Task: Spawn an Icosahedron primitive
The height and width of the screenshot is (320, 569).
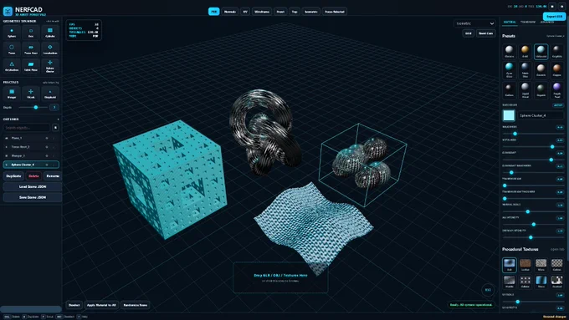Action: click(50, 49)
